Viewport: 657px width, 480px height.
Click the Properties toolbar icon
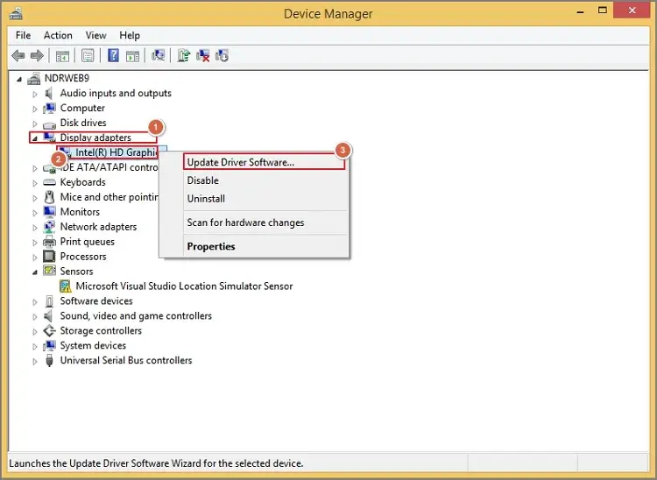(x=88, y=55)
